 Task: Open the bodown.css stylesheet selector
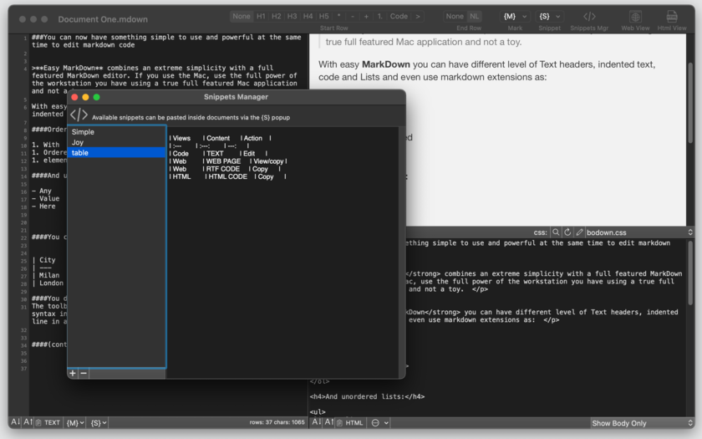[640, 232]
